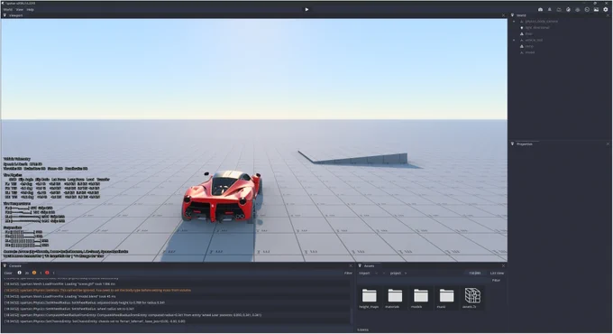This screenshot has width=613, height=334.
Task: Click the Viewport panel funnel icon
Action: click(x=5, y=15)
